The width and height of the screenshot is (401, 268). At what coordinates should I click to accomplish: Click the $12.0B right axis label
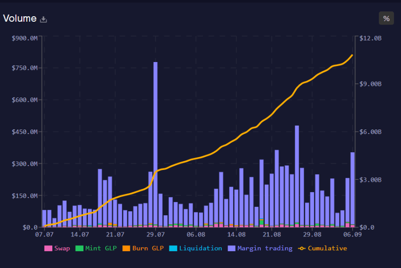[370, 38]
